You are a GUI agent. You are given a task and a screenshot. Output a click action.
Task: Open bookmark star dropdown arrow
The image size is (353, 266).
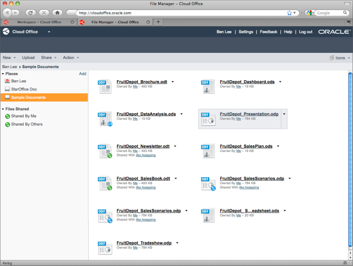click(x=295, y=13)
